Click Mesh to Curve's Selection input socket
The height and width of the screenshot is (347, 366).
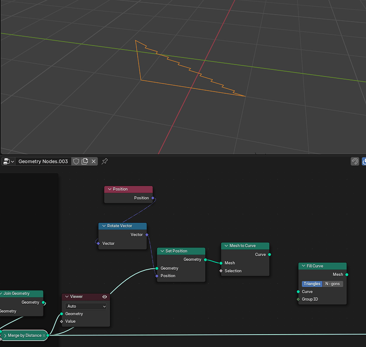click(x=221, y=271)
